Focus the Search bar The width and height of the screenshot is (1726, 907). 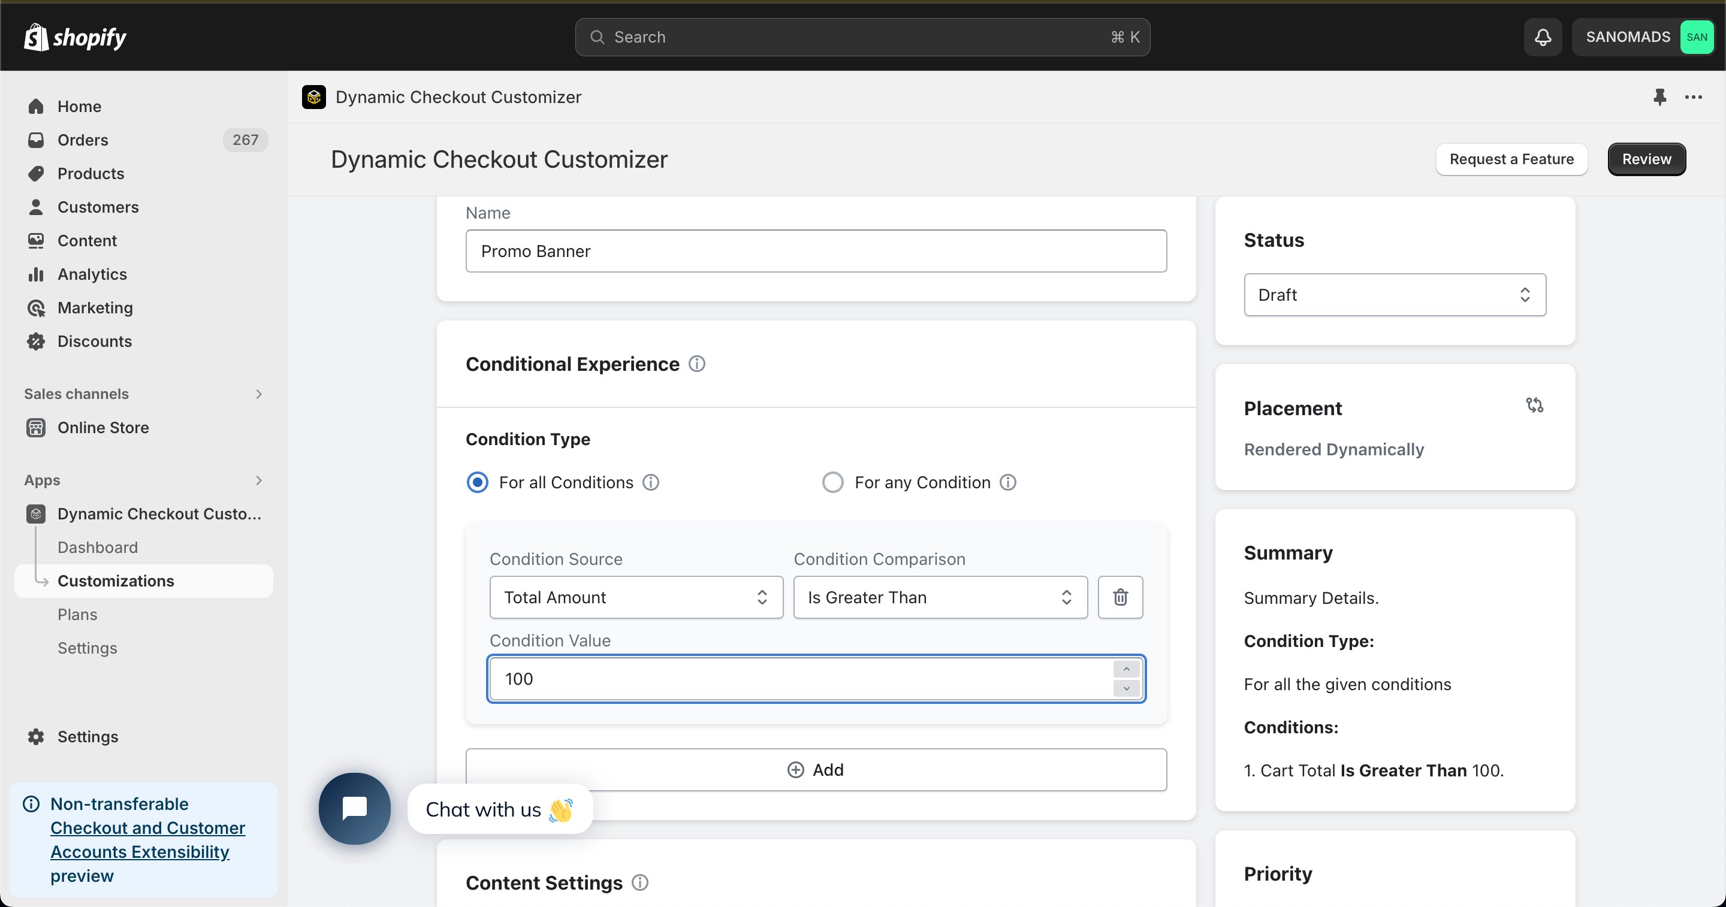862,37
